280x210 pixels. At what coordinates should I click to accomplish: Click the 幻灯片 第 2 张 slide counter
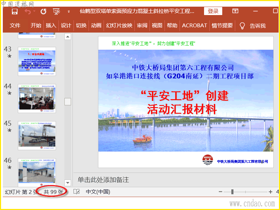click(x=21, y=192)
